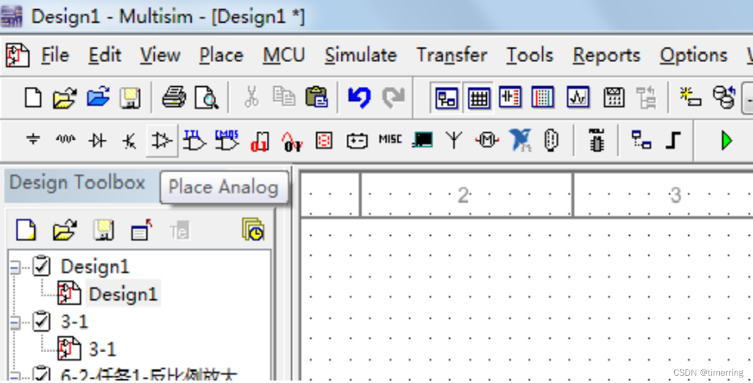Open the View menu
Image resolution: width=753 pixels, height=383 pixels.
coord(160,55)
